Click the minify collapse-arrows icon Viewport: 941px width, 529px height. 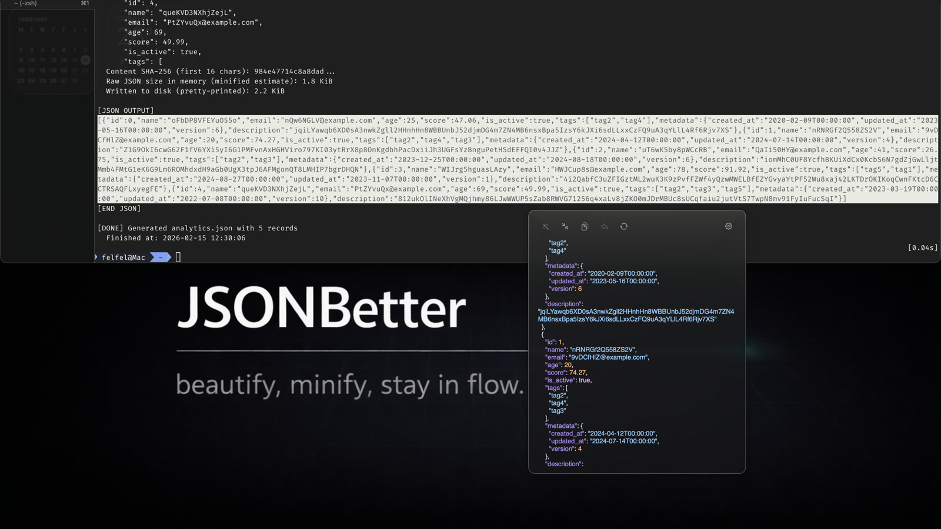[x=565, y=226]
